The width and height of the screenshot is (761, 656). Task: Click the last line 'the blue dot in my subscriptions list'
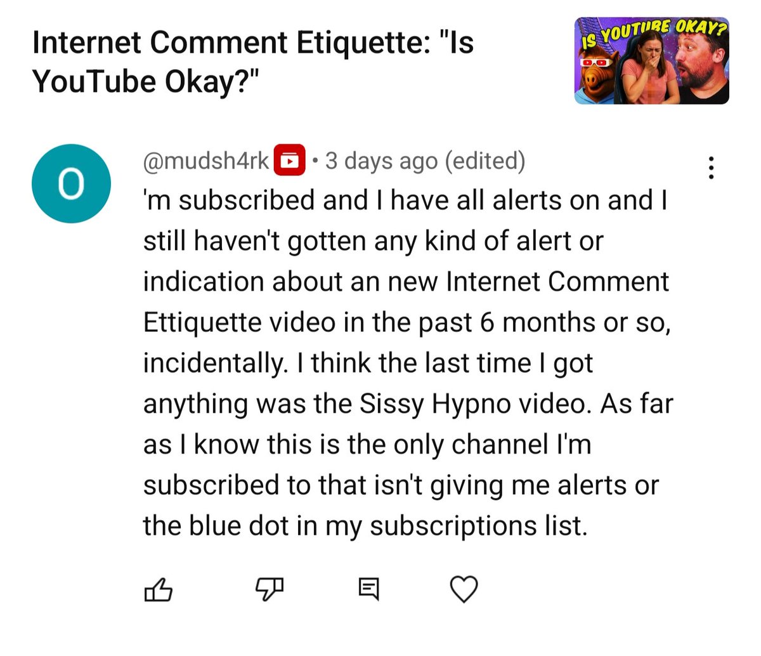tap(365, 526)
